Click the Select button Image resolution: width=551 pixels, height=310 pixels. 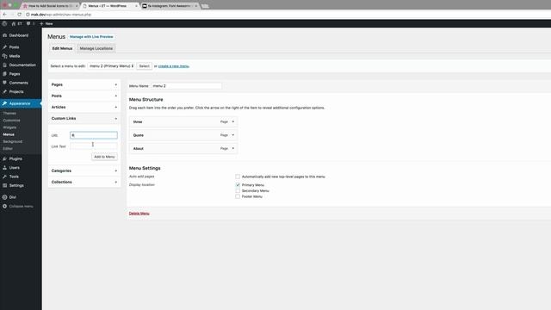pos(144,66)
